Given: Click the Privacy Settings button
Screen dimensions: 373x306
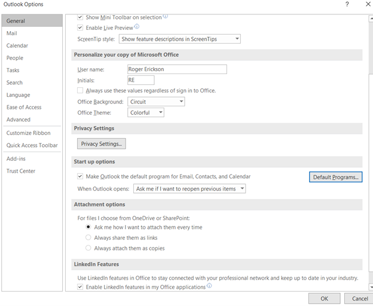Looking at the screenshot, I should click(x=102, y=144).
